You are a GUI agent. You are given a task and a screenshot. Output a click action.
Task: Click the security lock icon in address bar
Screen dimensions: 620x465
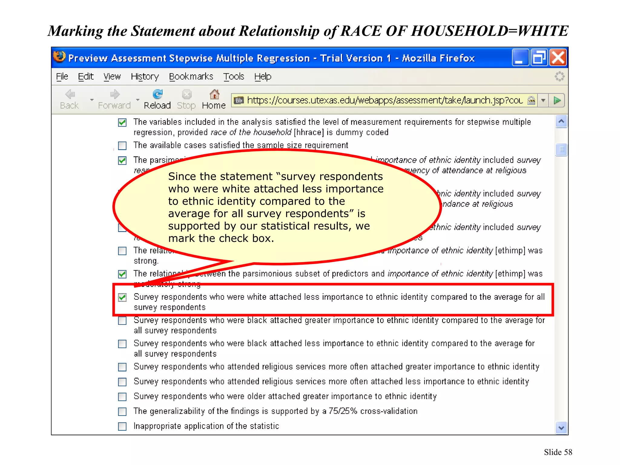tap(531, 100)
